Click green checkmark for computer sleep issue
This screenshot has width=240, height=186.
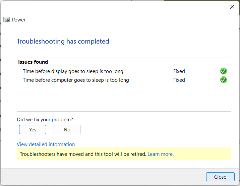[x=224, y=80]
